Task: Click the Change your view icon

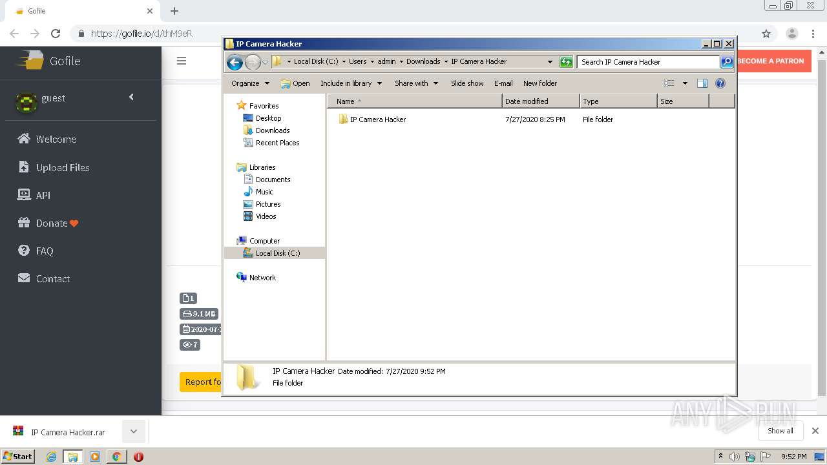Action: (669, 83)
